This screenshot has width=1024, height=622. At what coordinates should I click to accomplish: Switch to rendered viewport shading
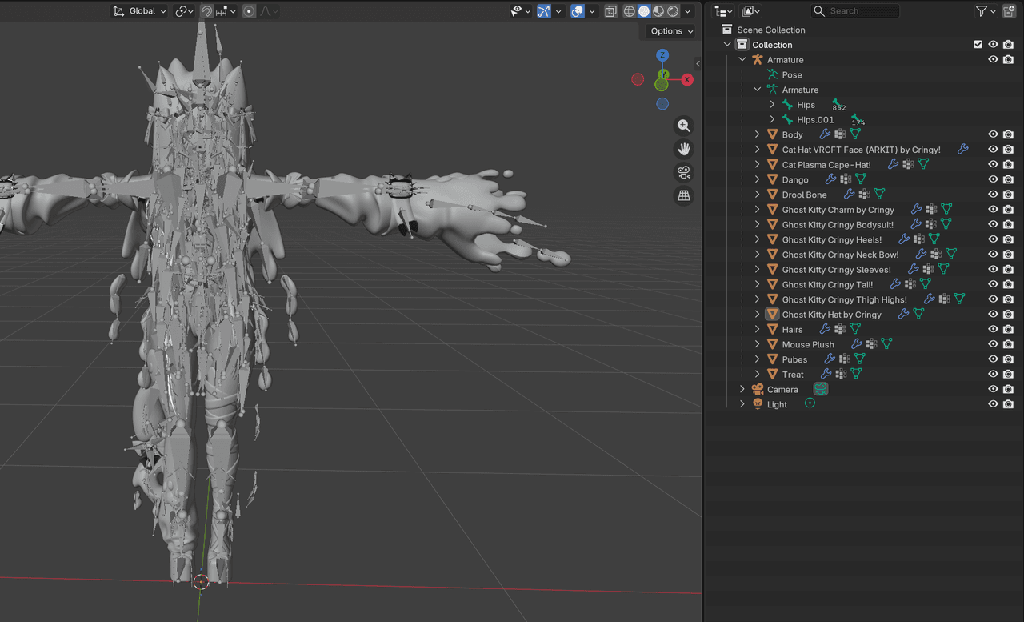click(x=673, y=11)
